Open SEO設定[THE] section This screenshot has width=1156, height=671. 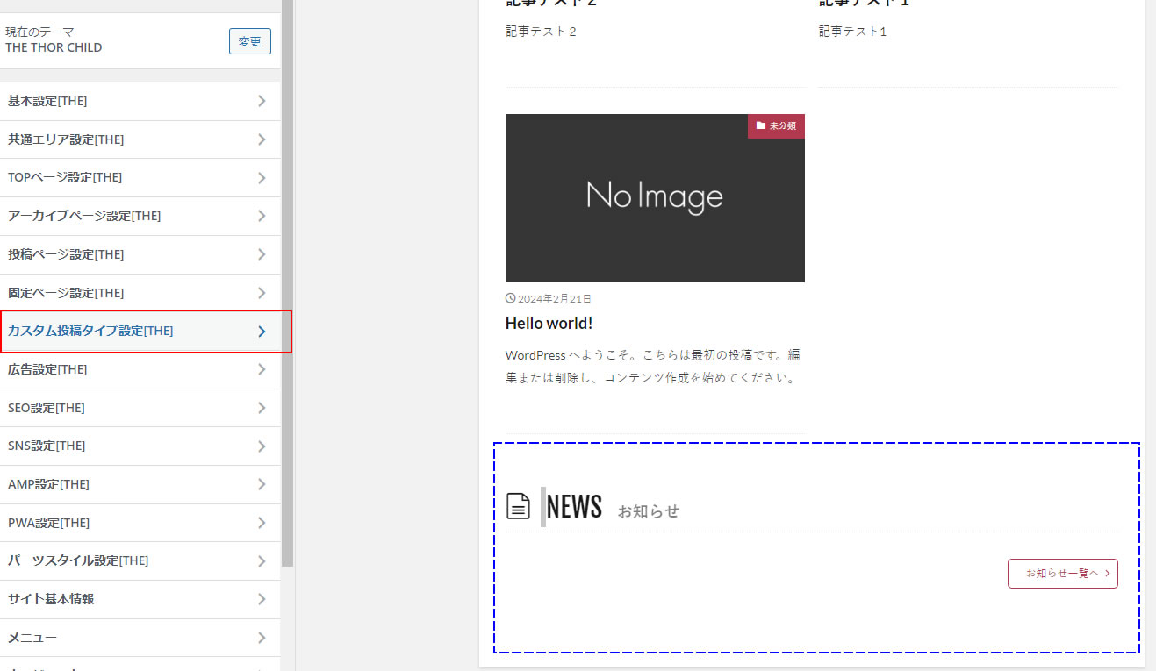140,408
